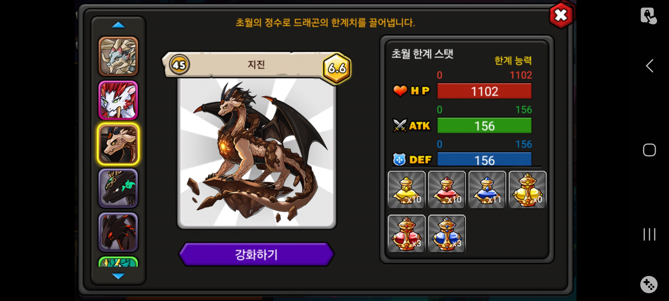Screen dimensions: 669x301
Task: Tap the Android home button
Action: pos(649,150)
